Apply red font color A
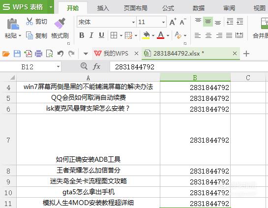 click(x=161, y=35)
